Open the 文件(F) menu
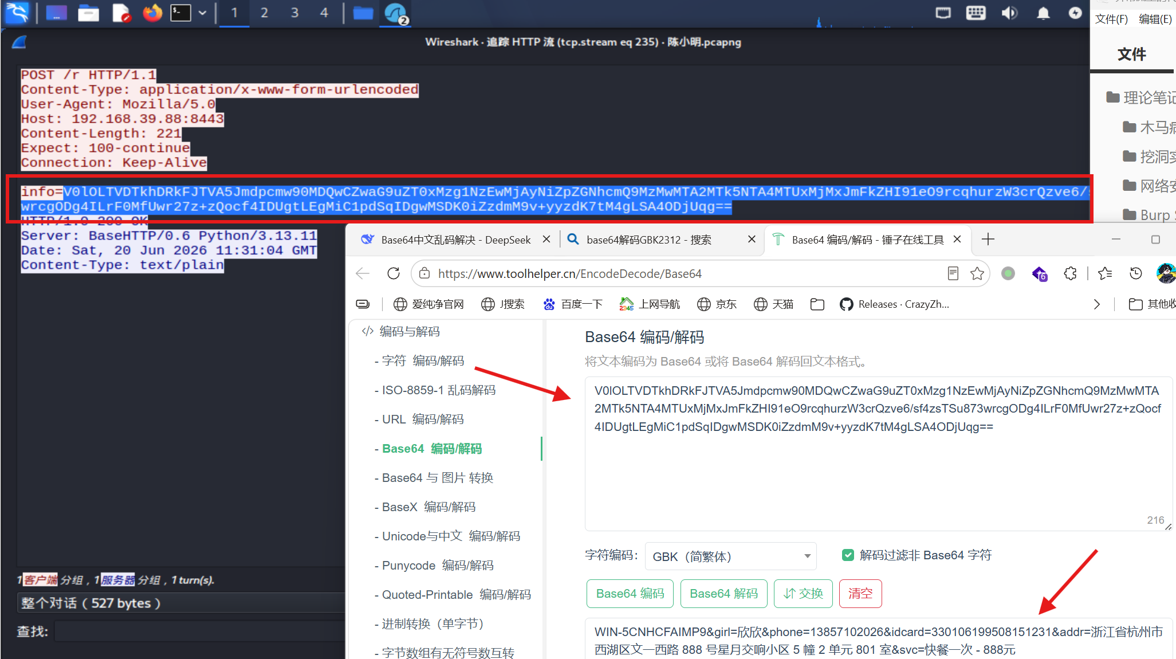This screenshot has width=1176, height=659. (x=1111, y=19)
